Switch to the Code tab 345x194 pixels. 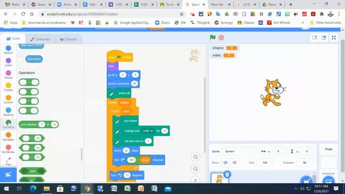click(13, 39)
